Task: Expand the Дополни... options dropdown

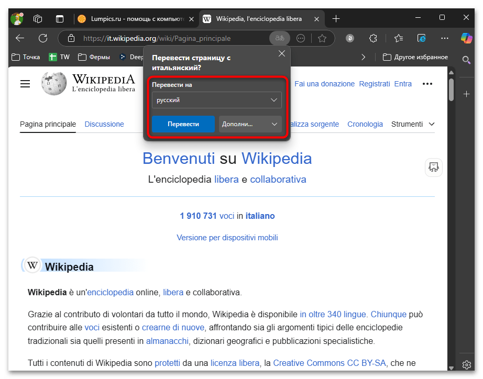Action: [x=250, y=124]
